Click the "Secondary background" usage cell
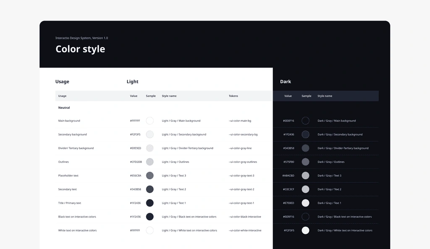 (72, 134)
